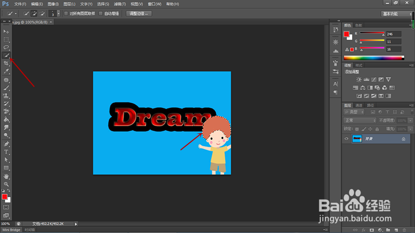Collapse the right panels with double arrow
This screenshot has height=233, width=415.
click(339, 21)
